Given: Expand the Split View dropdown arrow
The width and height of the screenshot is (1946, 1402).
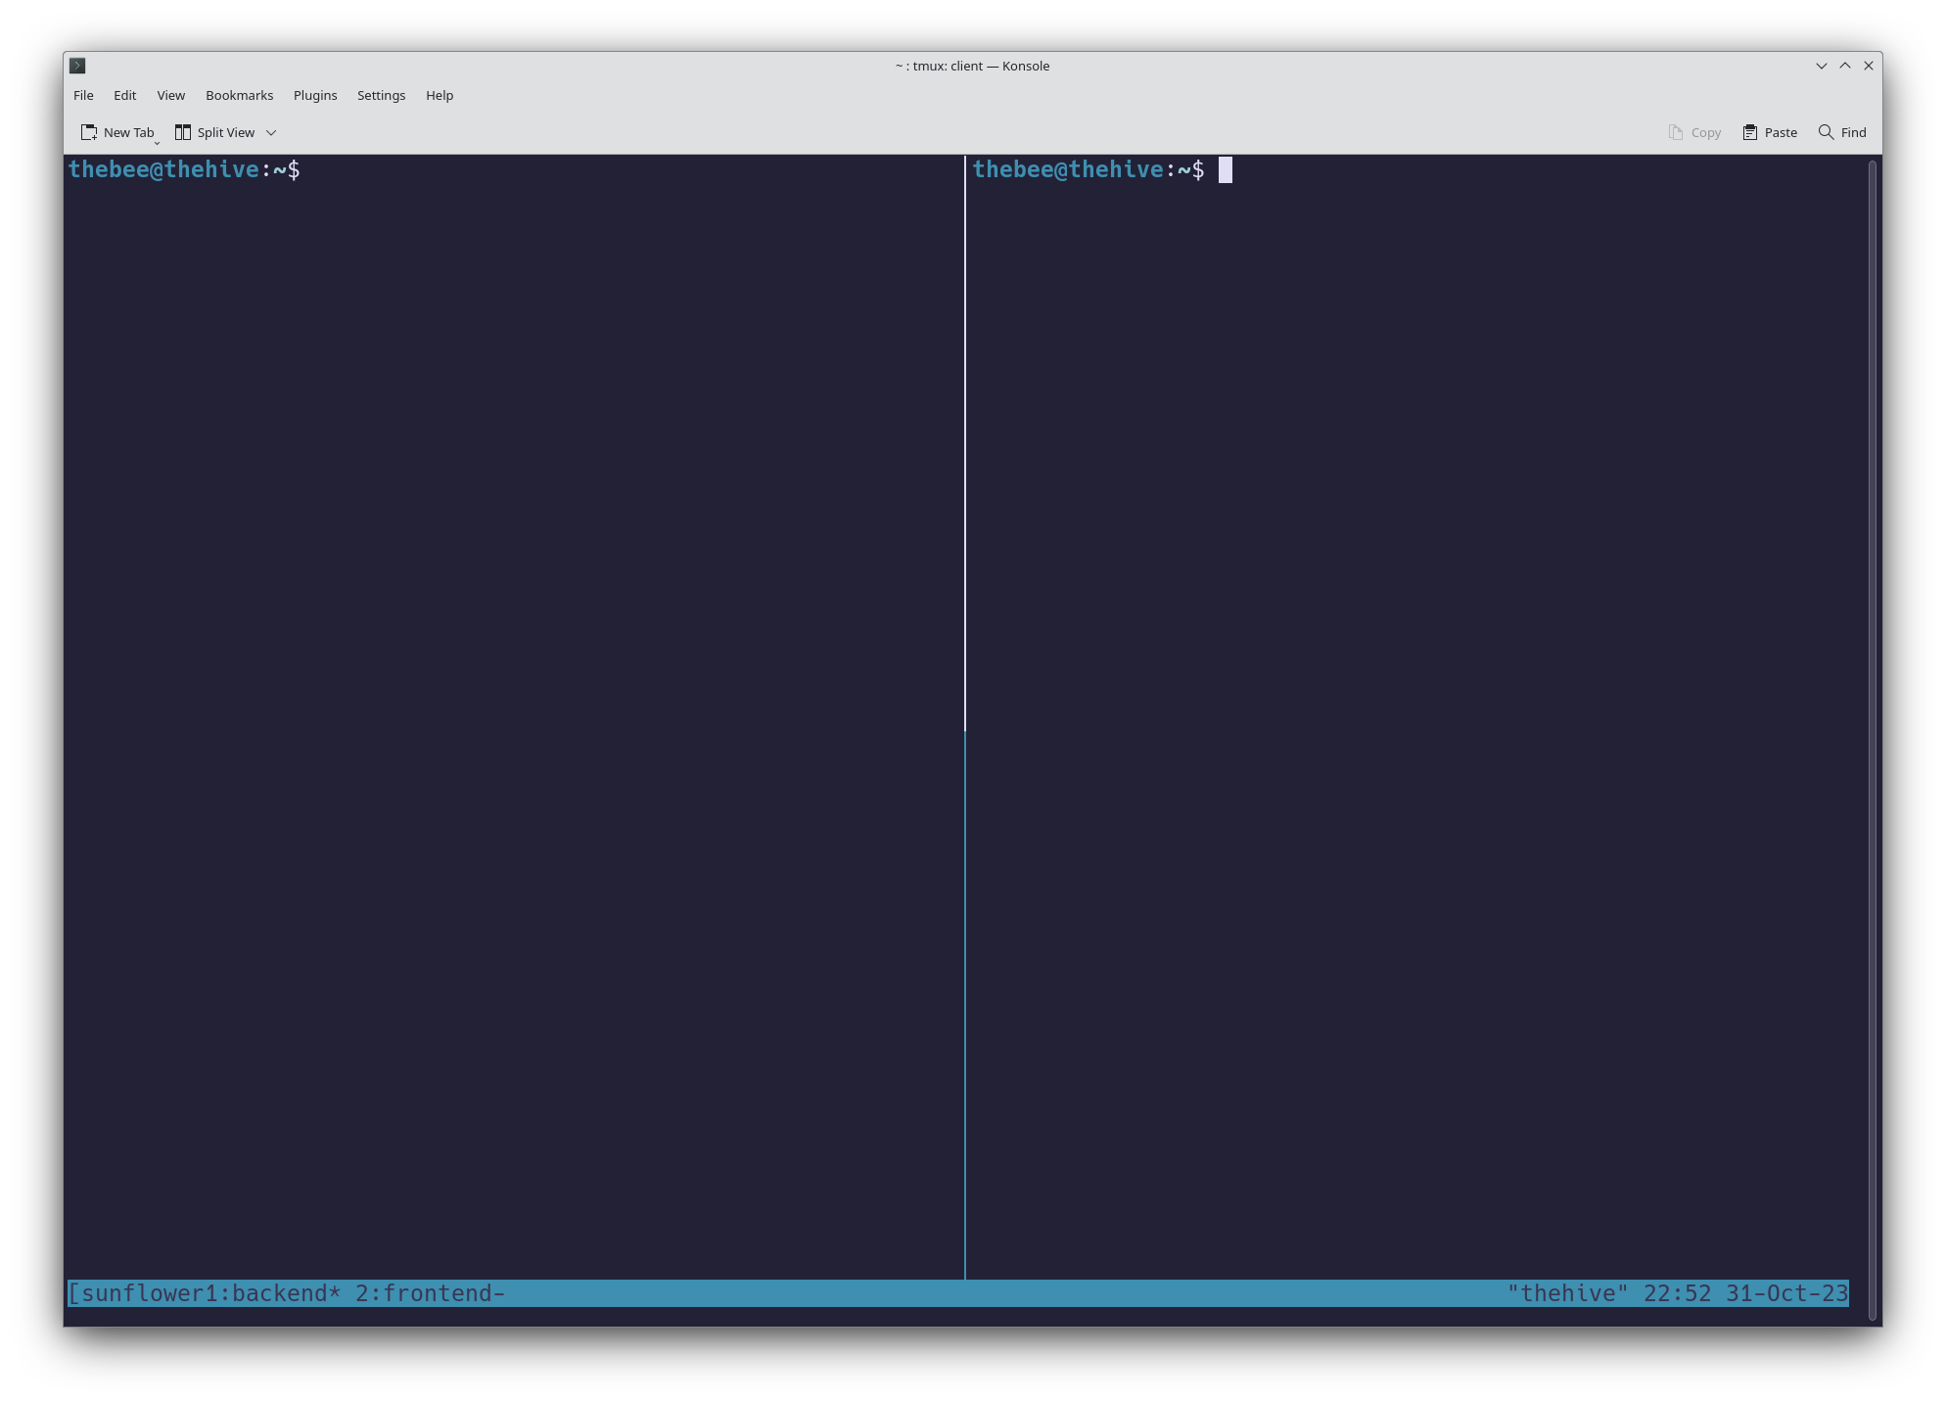Looking at the screenshot, I should point(271,132).
